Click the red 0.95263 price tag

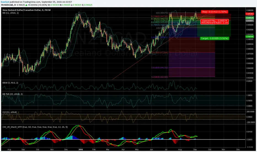click(250, 14)
